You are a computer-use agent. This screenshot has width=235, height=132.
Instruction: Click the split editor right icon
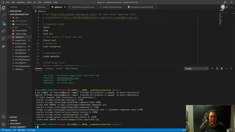click(227, 7)
